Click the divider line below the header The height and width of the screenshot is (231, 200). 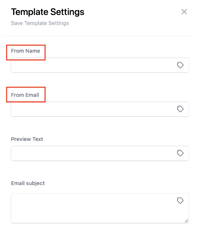pyautogui.click(x=100, y=36)
